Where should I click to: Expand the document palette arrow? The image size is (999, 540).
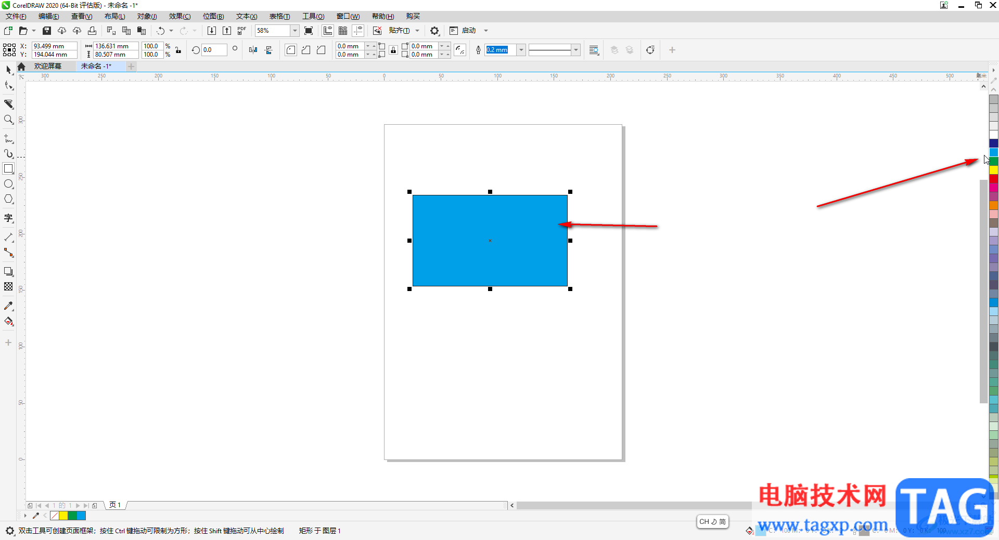(25, 516)
